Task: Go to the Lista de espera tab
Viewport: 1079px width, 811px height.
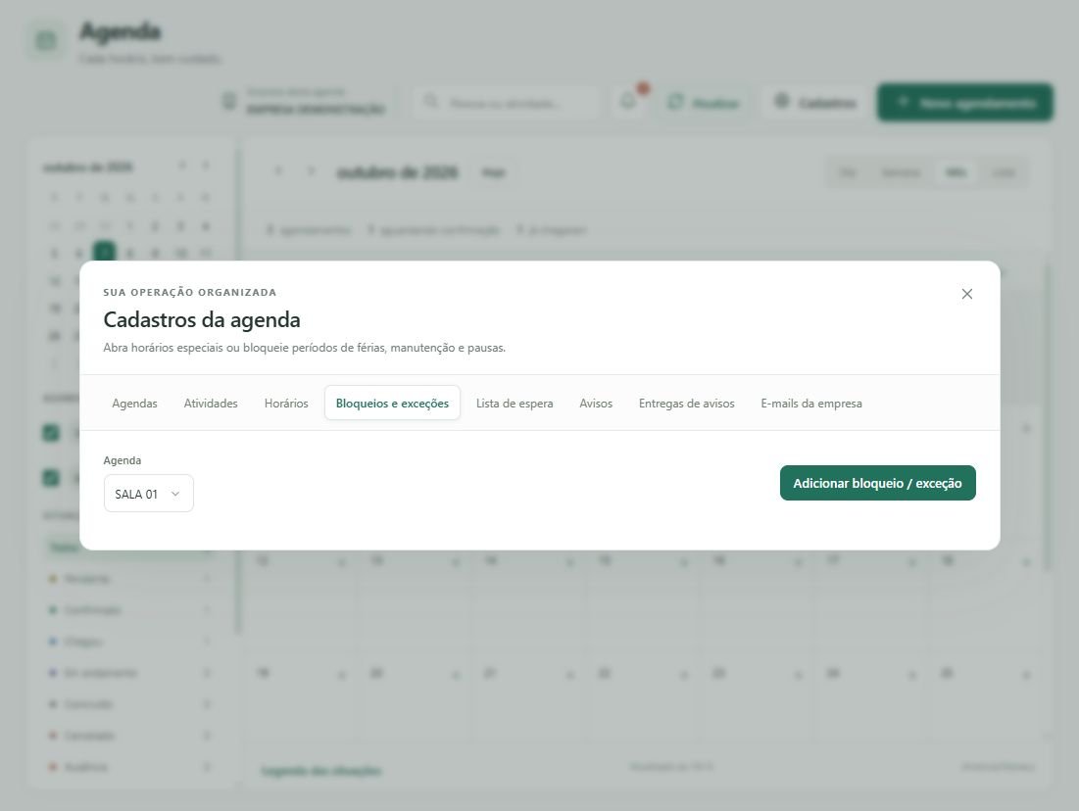Action: [x=515, y=404]
